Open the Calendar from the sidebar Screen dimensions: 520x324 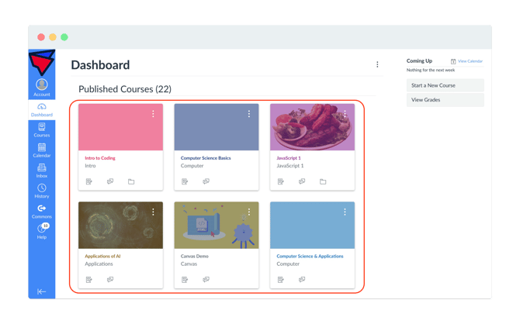[x=42, y=150]
